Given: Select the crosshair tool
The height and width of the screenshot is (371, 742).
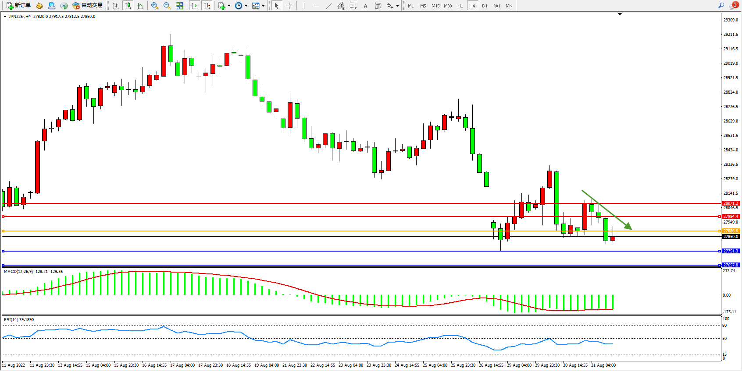Looking at the screenshot, I should pos(289,6).
